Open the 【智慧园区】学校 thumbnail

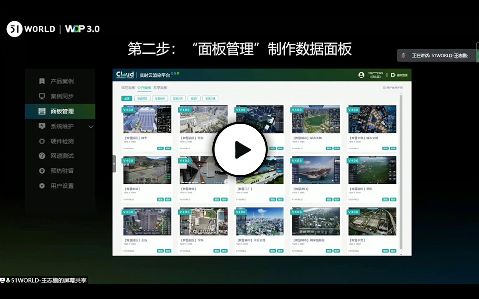point(204,221)
